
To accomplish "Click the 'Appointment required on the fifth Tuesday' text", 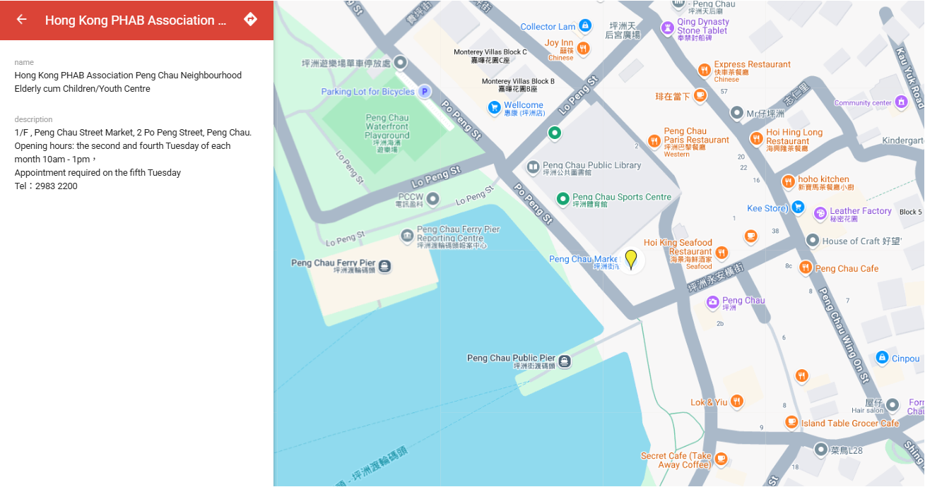I will [98, 173].
